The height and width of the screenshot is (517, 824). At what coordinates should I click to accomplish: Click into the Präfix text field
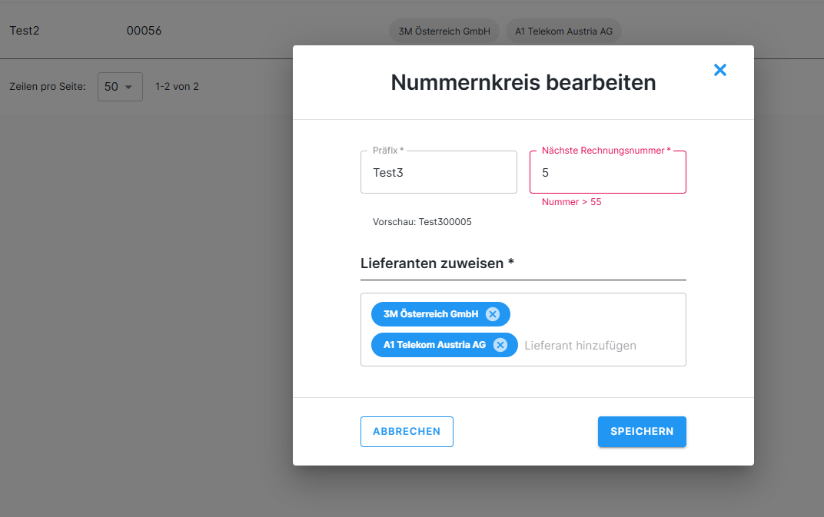[438, 173]
